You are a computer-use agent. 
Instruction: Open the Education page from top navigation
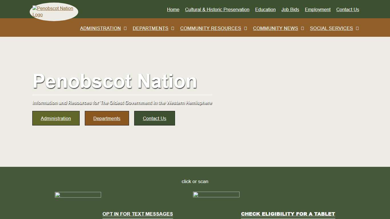[x=265, y=9]
